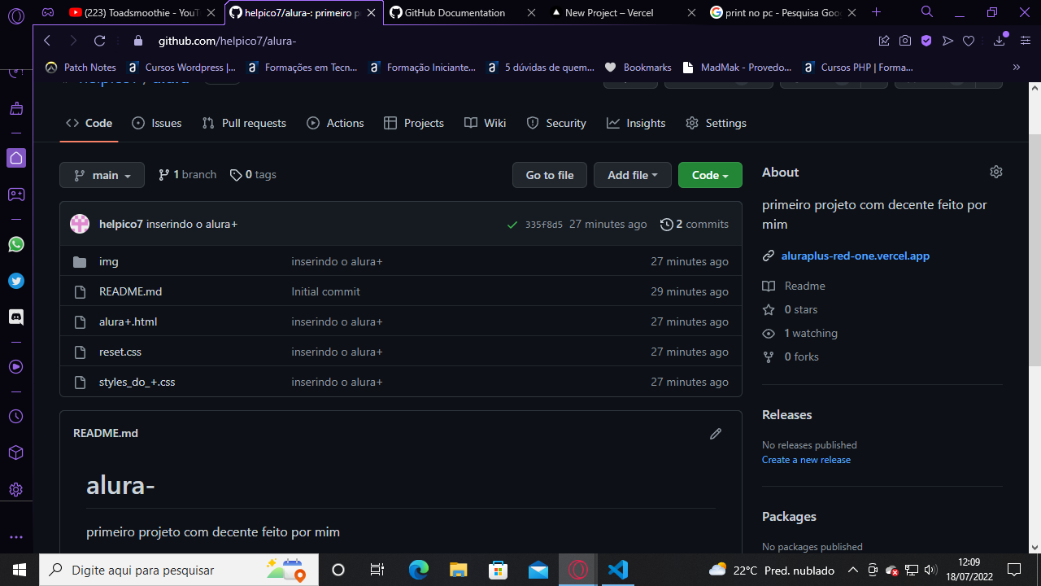Open the green Code dropdown
Screen dimensions: 1041x586
710,175
